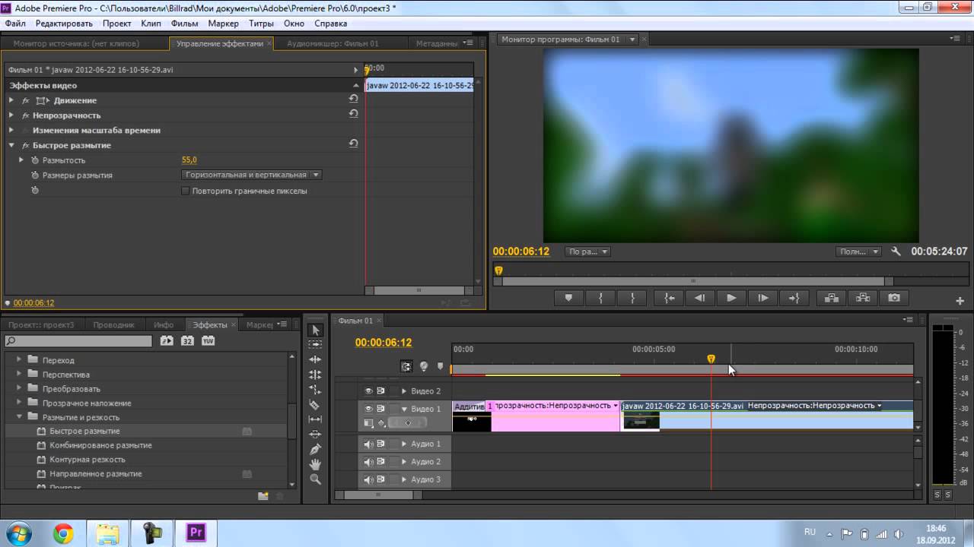Select the Hand tool

click(316, 464)
